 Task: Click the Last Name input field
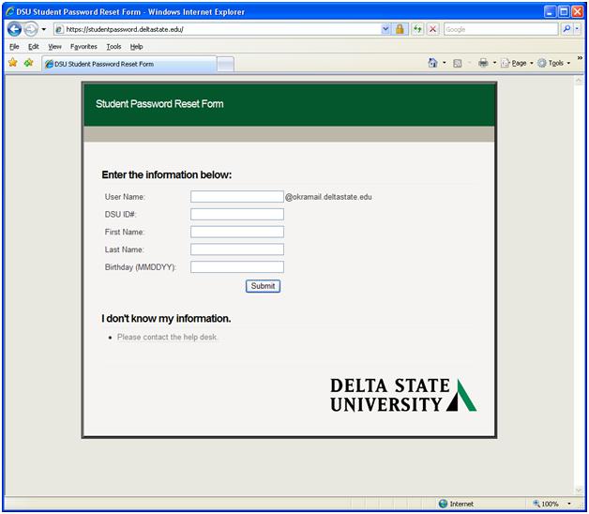(x=237, y=249)
